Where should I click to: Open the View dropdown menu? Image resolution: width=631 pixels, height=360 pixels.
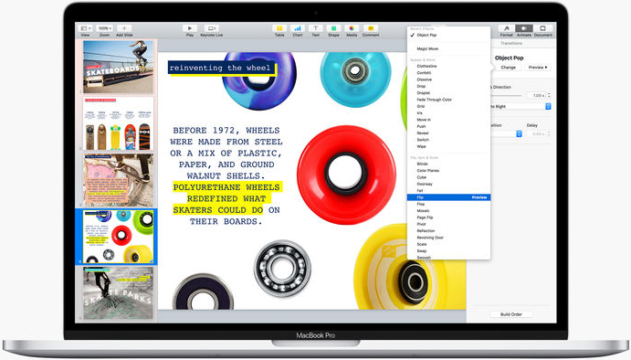[85, 28]
